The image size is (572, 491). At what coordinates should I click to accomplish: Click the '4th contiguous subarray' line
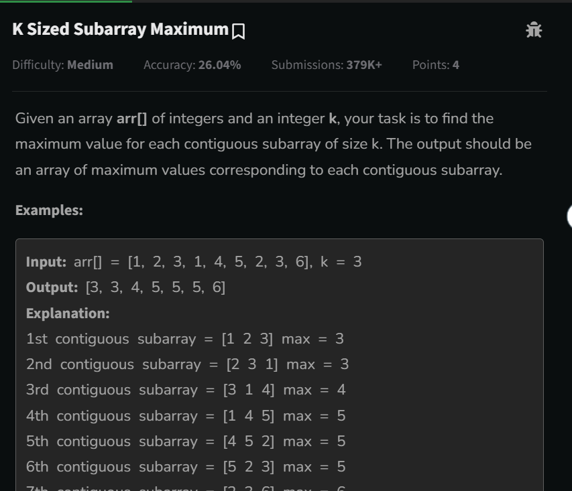click(x=186, y=416)
